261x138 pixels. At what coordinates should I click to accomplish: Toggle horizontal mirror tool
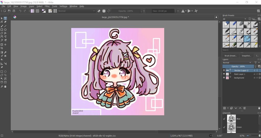[183, 11]
